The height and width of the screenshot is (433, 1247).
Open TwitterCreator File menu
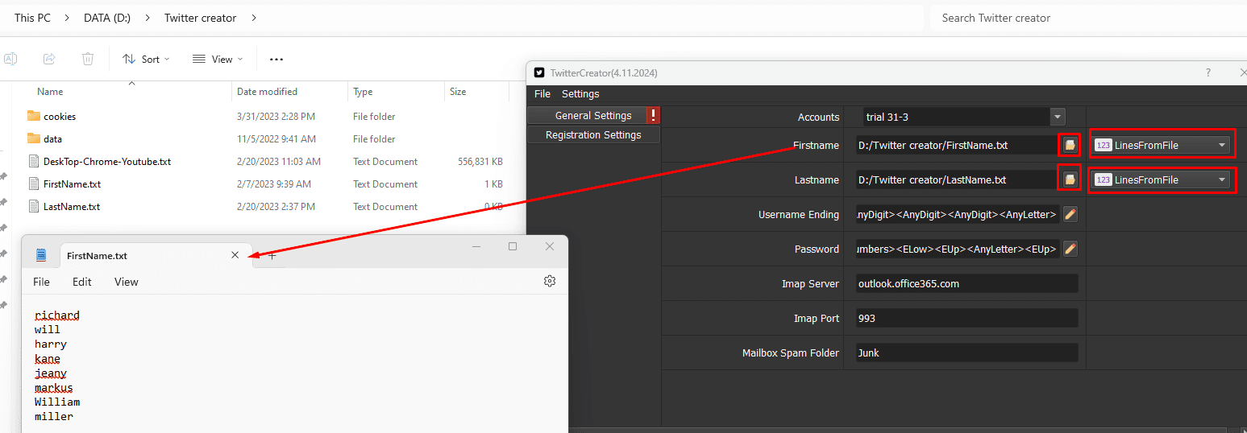point(542,94)
